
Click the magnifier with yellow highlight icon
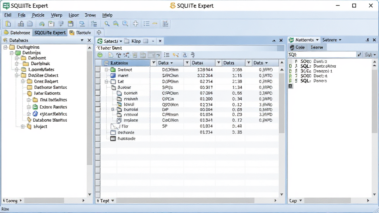[116, 24]
